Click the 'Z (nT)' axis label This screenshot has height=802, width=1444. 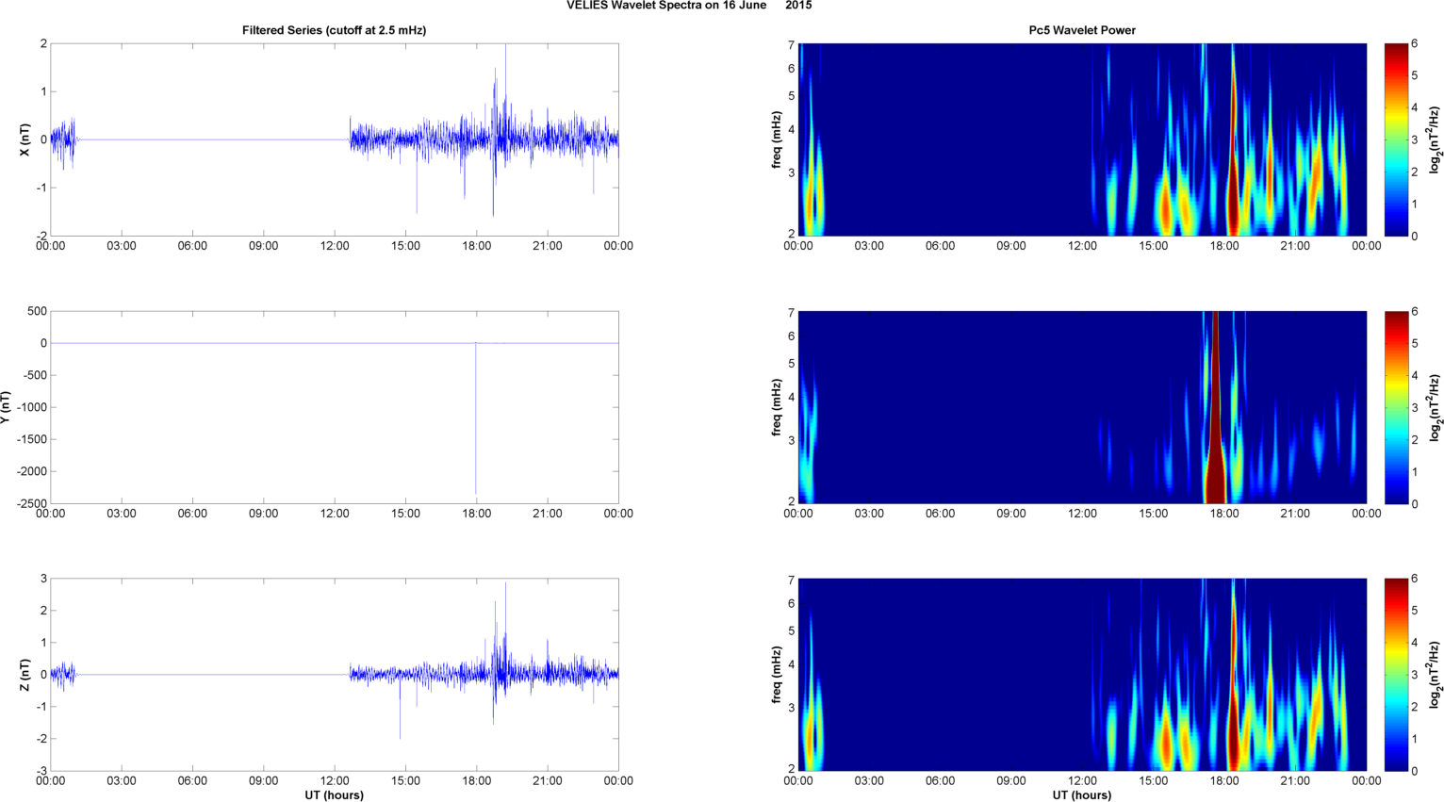[25, 675]
